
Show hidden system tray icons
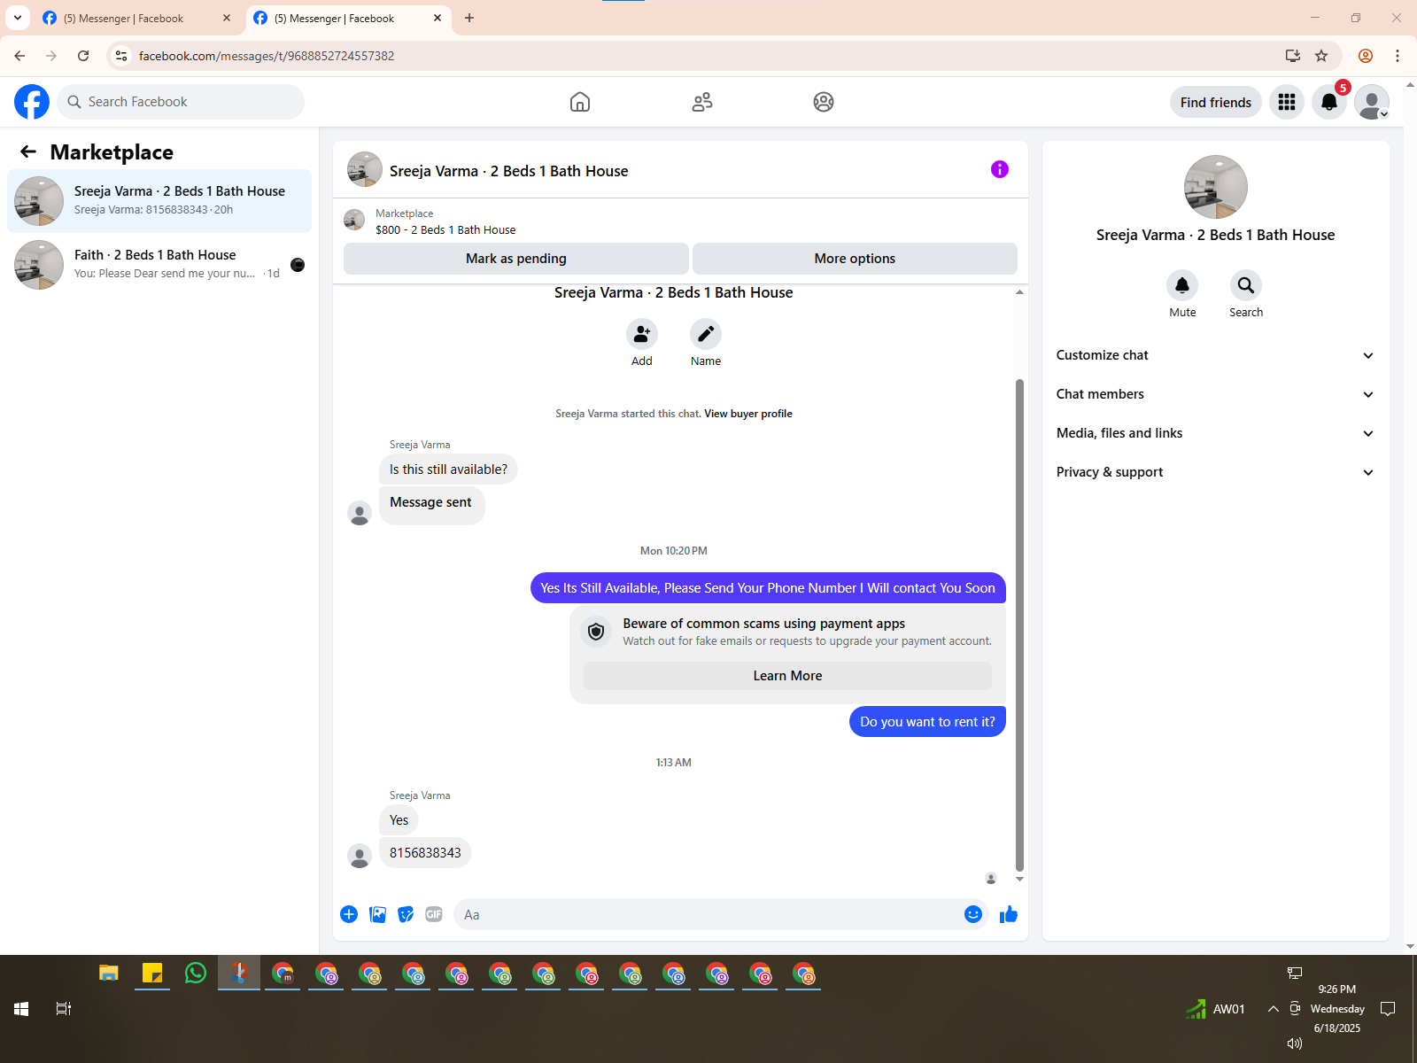(x=1273, y=1009)
